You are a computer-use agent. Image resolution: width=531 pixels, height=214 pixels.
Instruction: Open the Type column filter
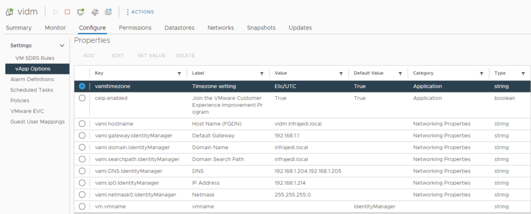tap(523, 73)
